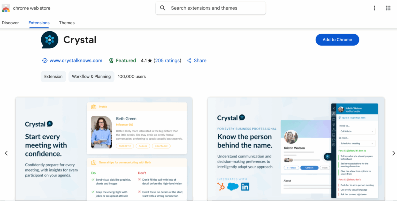Click the Featured badge icon
The width and height of the screenshot is (397, 201).
point(111,60)
